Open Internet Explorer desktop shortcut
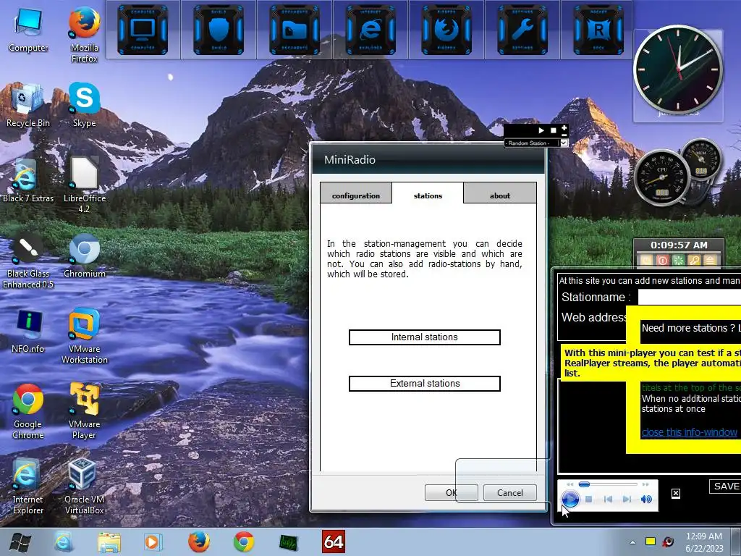This screenshot has width=741, height=556. click(28, 486)
